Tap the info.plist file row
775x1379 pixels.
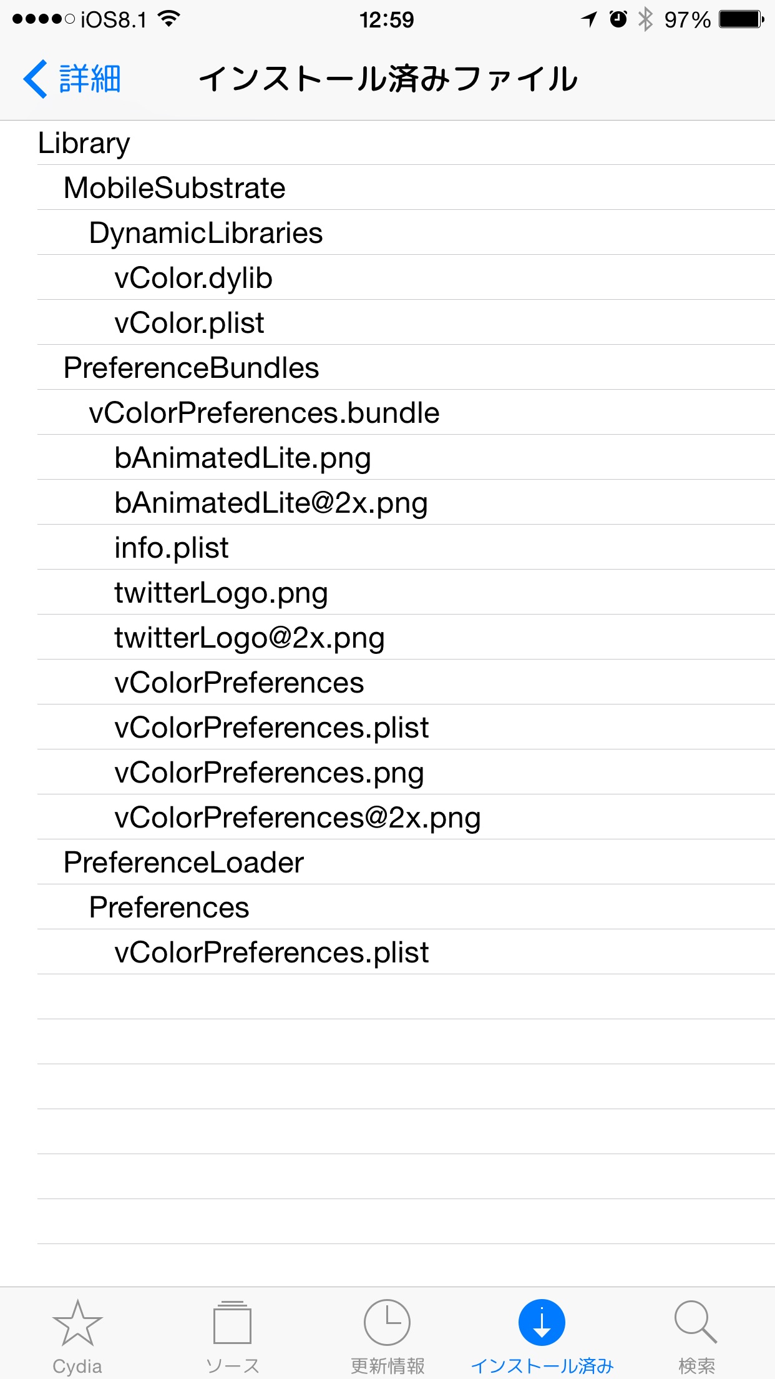tap(406, 548)
